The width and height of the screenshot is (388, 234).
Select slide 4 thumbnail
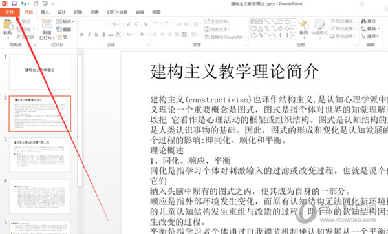click(40, 197)
